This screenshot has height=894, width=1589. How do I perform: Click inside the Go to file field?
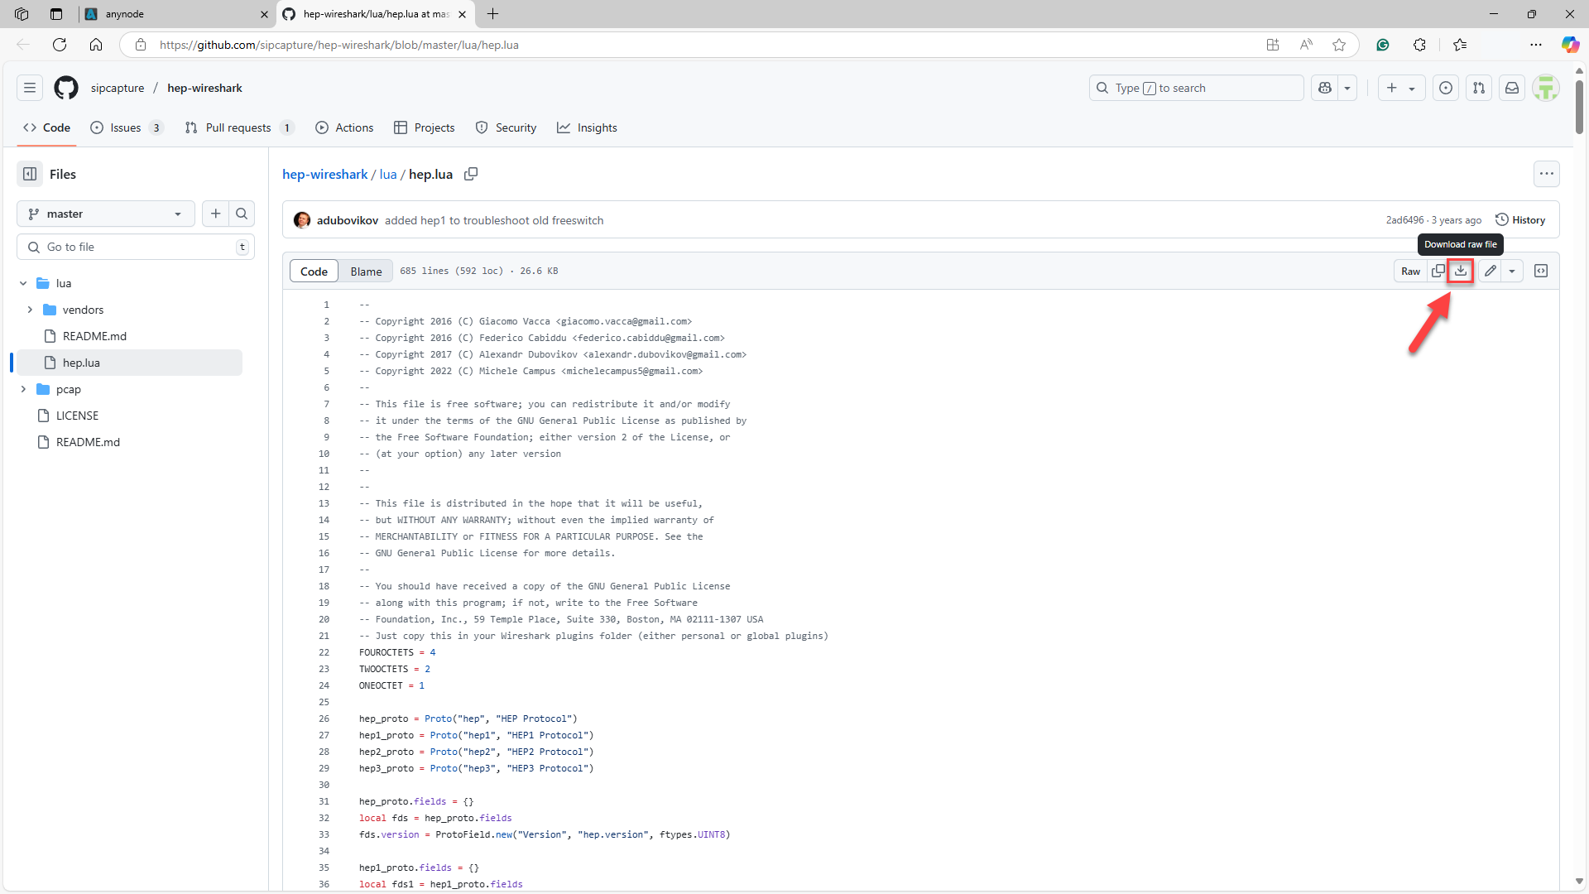tap(132, 247)
